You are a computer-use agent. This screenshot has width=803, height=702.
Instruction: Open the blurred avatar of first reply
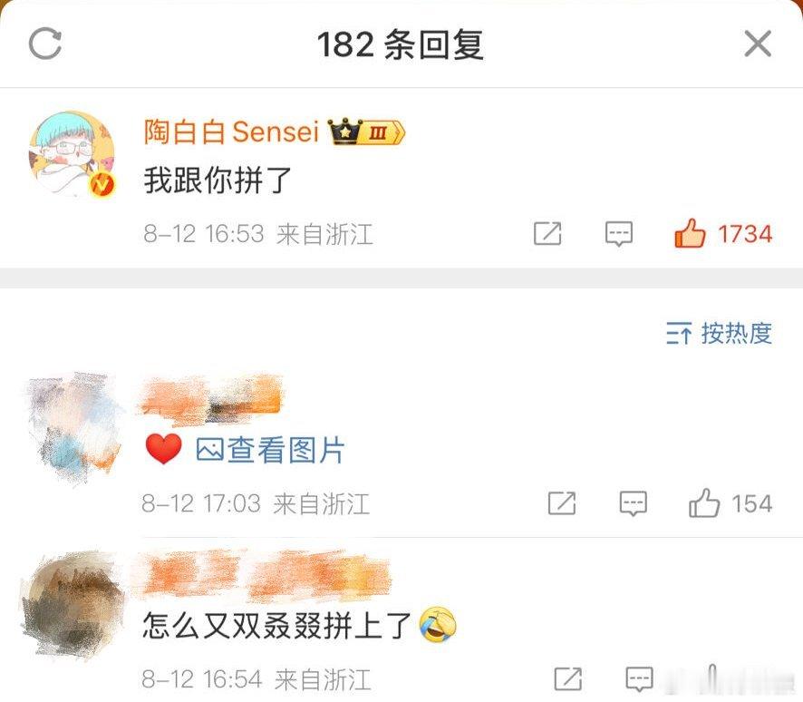point(73,426)
